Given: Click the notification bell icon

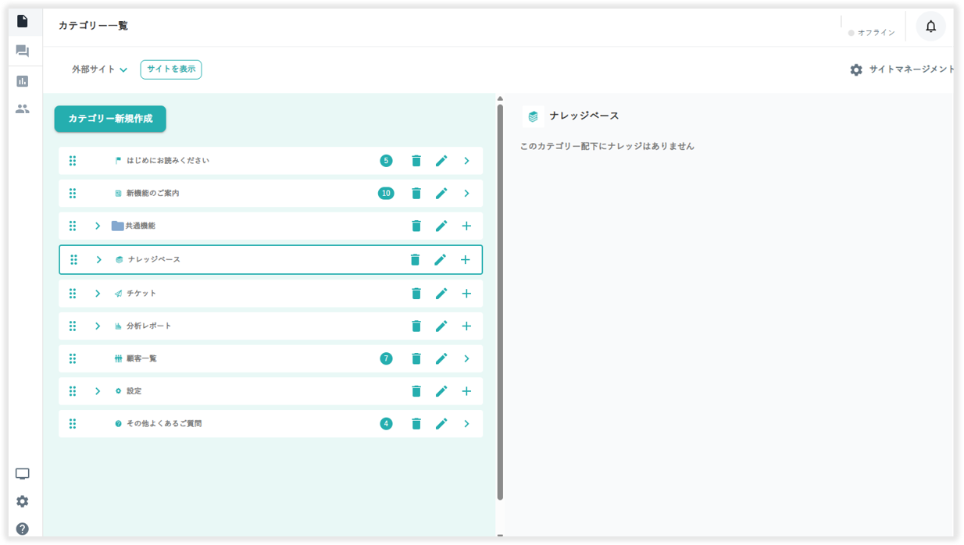Looking at the screenshot, I should [930, 27].
